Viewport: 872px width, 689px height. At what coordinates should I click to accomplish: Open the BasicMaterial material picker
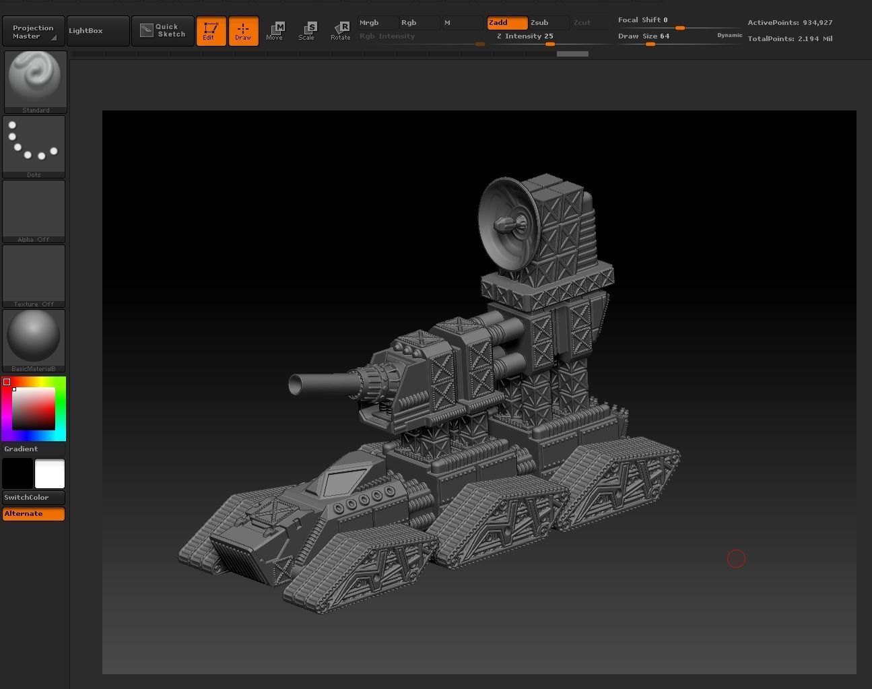point(34,341)
